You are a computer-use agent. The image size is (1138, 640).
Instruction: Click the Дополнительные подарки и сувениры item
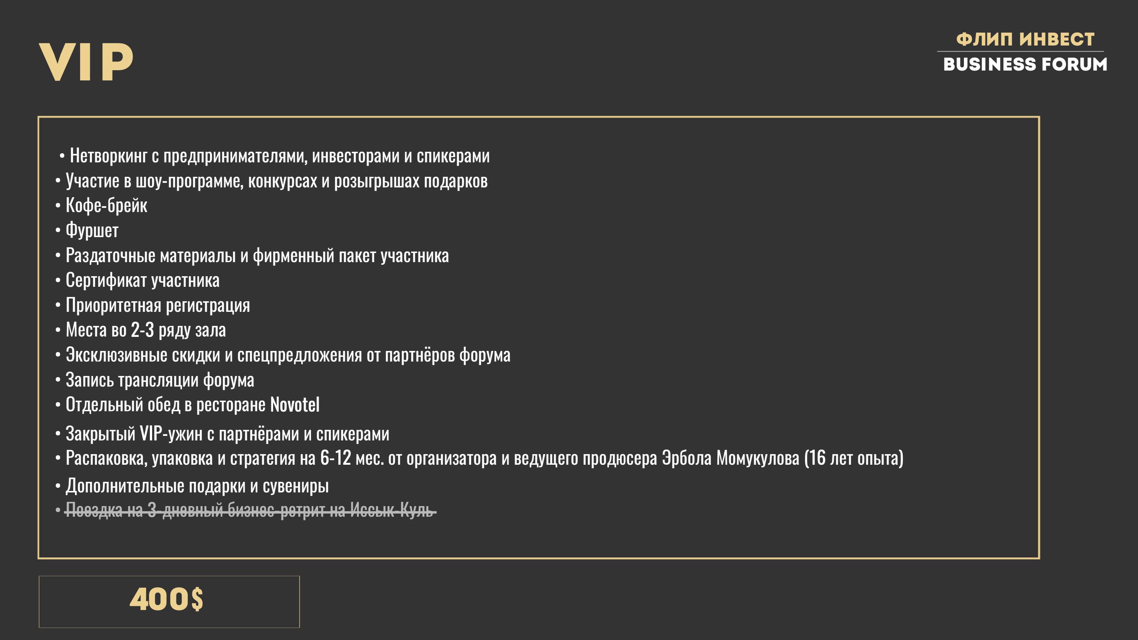[x=197, y=486]
